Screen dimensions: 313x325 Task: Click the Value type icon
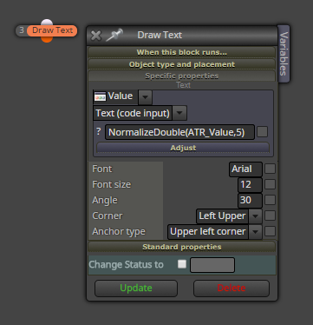click(x=100, y=96)
